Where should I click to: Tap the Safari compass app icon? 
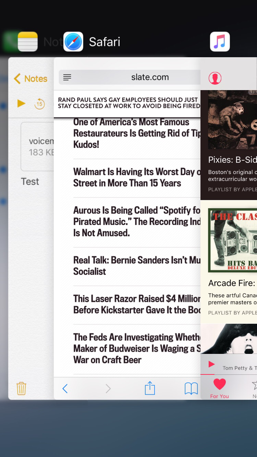pos(73,42)
